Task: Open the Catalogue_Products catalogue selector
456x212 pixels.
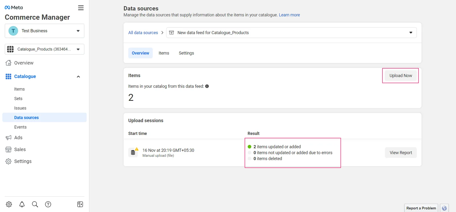Action: click(x=44, y=49)
